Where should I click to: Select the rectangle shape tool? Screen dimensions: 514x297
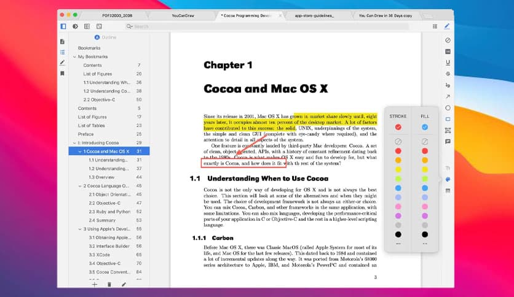(x=448, y=119)
